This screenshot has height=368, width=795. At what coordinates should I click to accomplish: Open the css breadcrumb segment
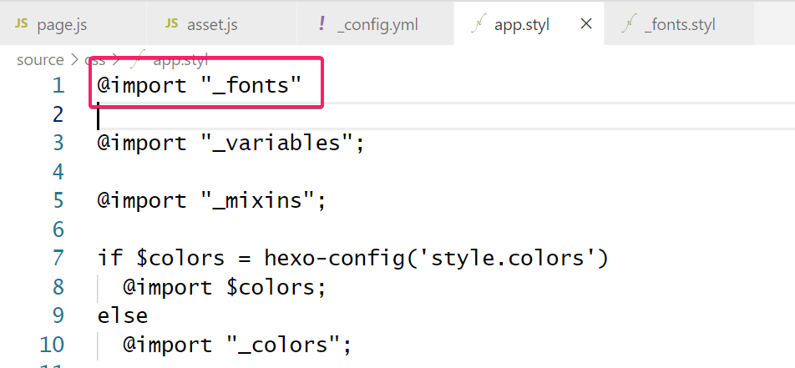[x=96, y=60]
